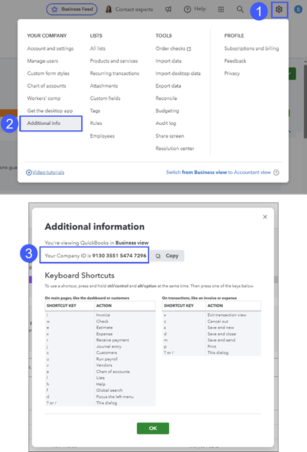Click the Help question mark icon
307x452 pixels.
pos(187,9)
